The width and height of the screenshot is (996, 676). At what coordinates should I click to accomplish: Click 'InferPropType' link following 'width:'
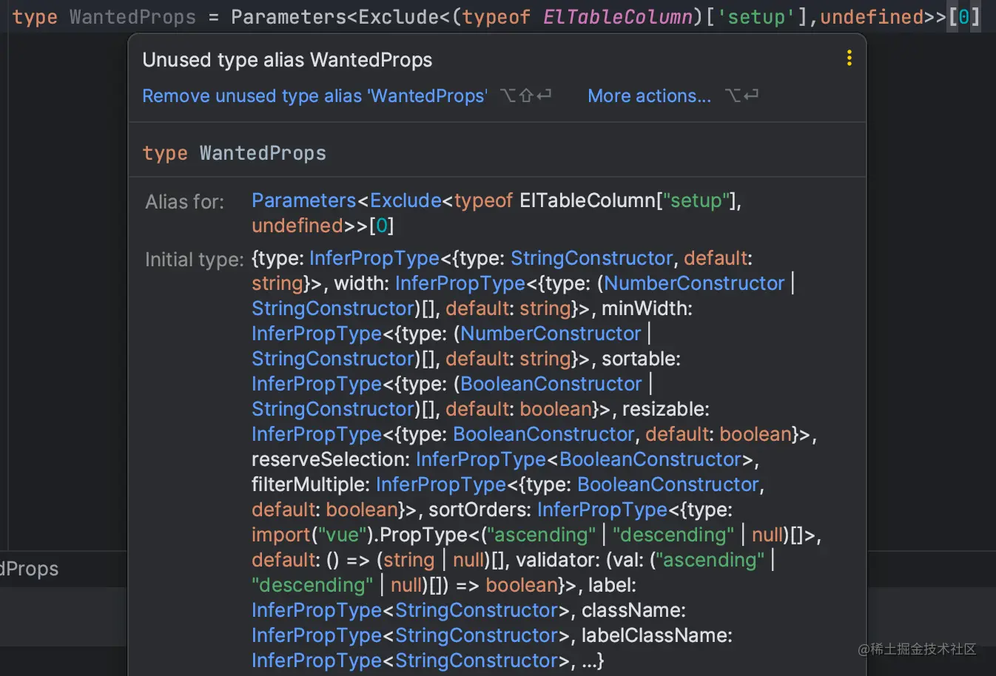pyautogui.click(x=460, y=283)
